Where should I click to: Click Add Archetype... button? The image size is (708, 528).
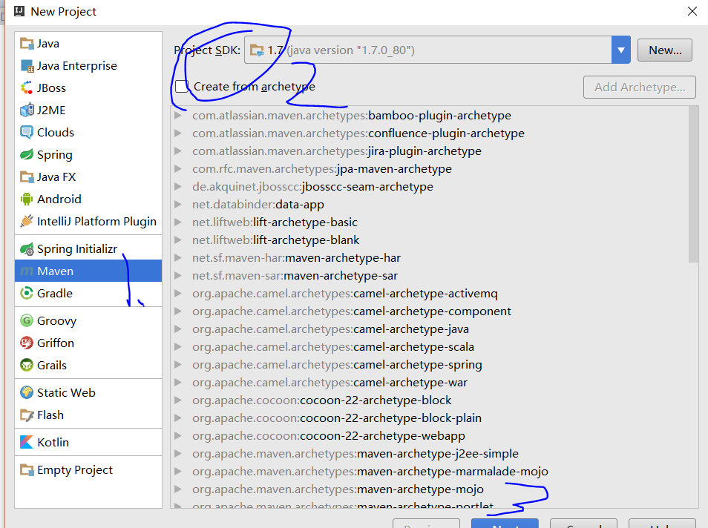(640, 87)
